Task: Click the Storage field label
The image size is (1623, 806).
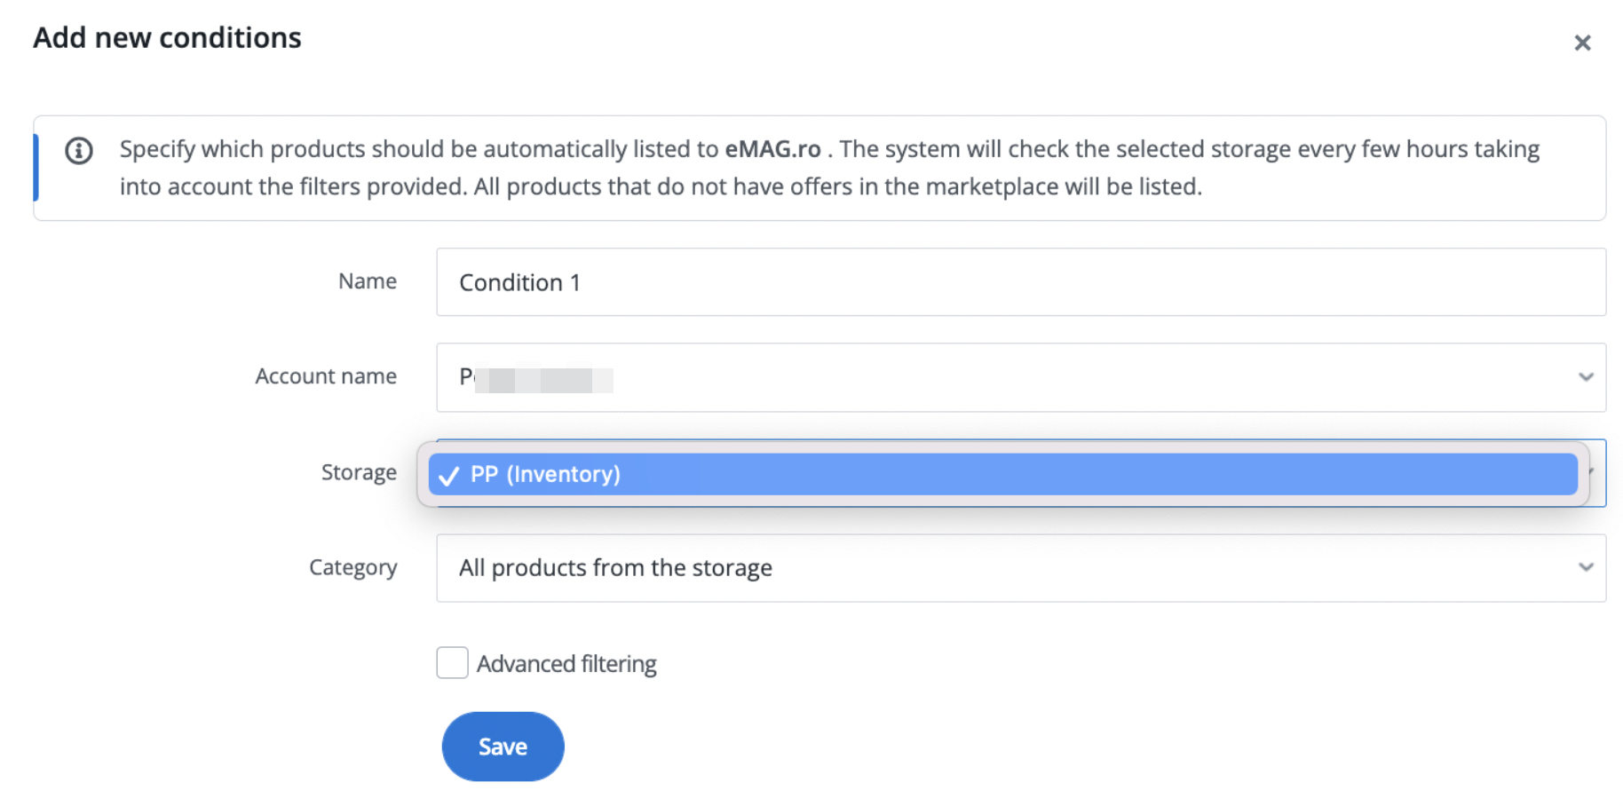Action: 359,472
